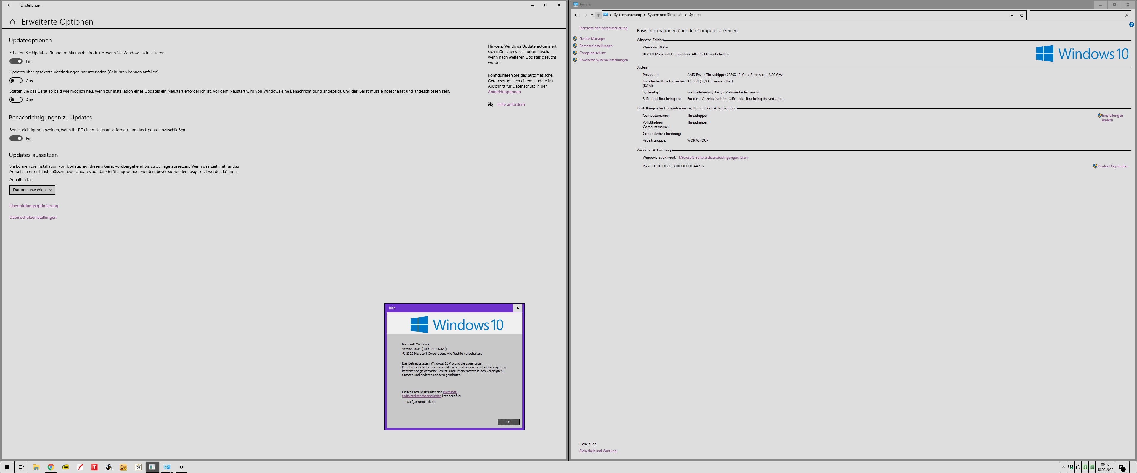Click the safely remove USB tray icon
This screenshot has height=473, width=1137.
tap(1078, 467)
